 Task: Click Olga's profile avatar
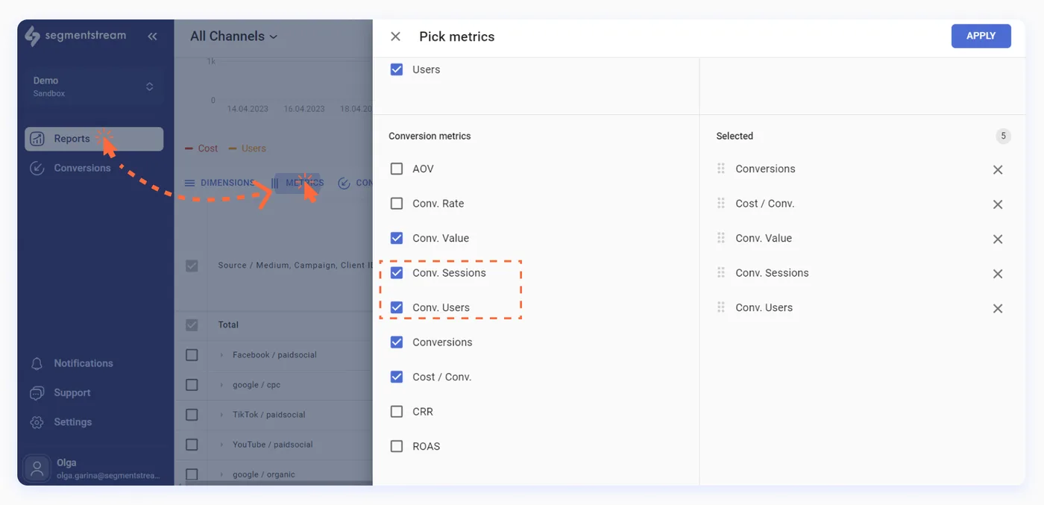click(37, 468)
